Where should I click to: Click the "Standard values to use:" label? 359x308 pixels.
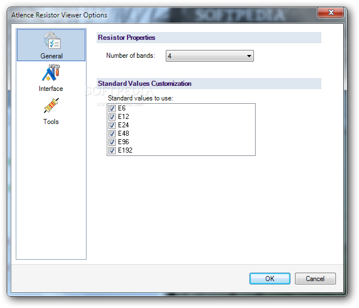point(140,98)
